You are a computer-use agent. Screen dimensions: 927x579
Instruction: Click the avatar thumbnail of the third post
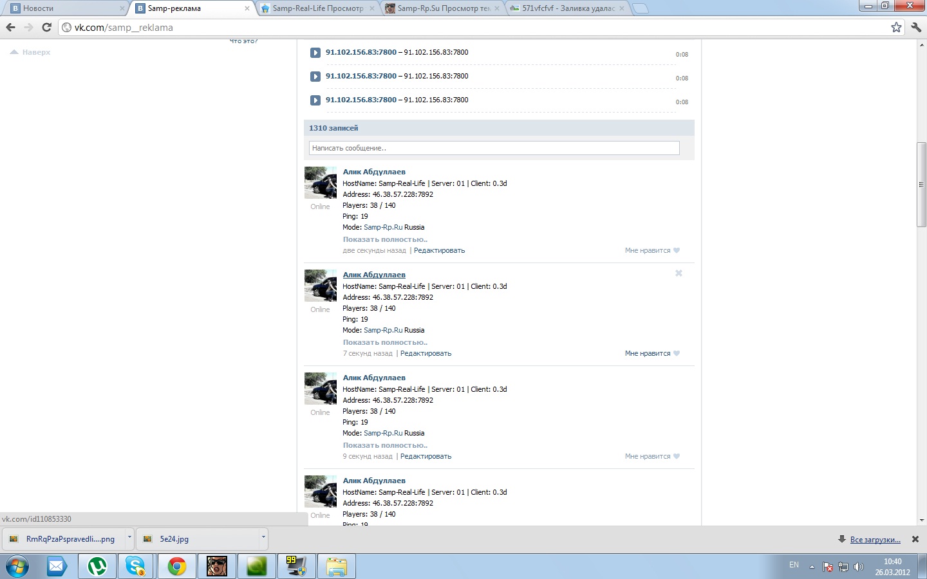[x=321, y=389]
